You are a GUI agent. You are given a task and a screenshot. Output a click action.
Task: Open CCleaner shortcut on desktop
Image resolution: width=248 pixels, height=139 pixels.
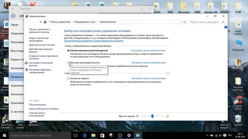(x=238, y=103)
